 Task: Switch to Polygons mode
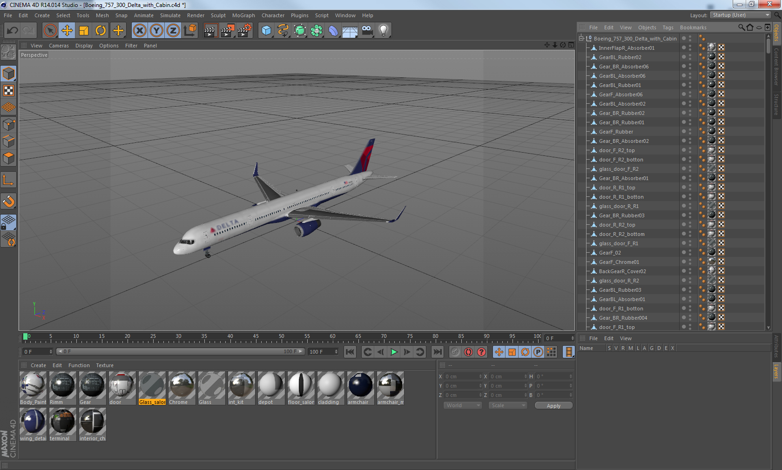9,158
